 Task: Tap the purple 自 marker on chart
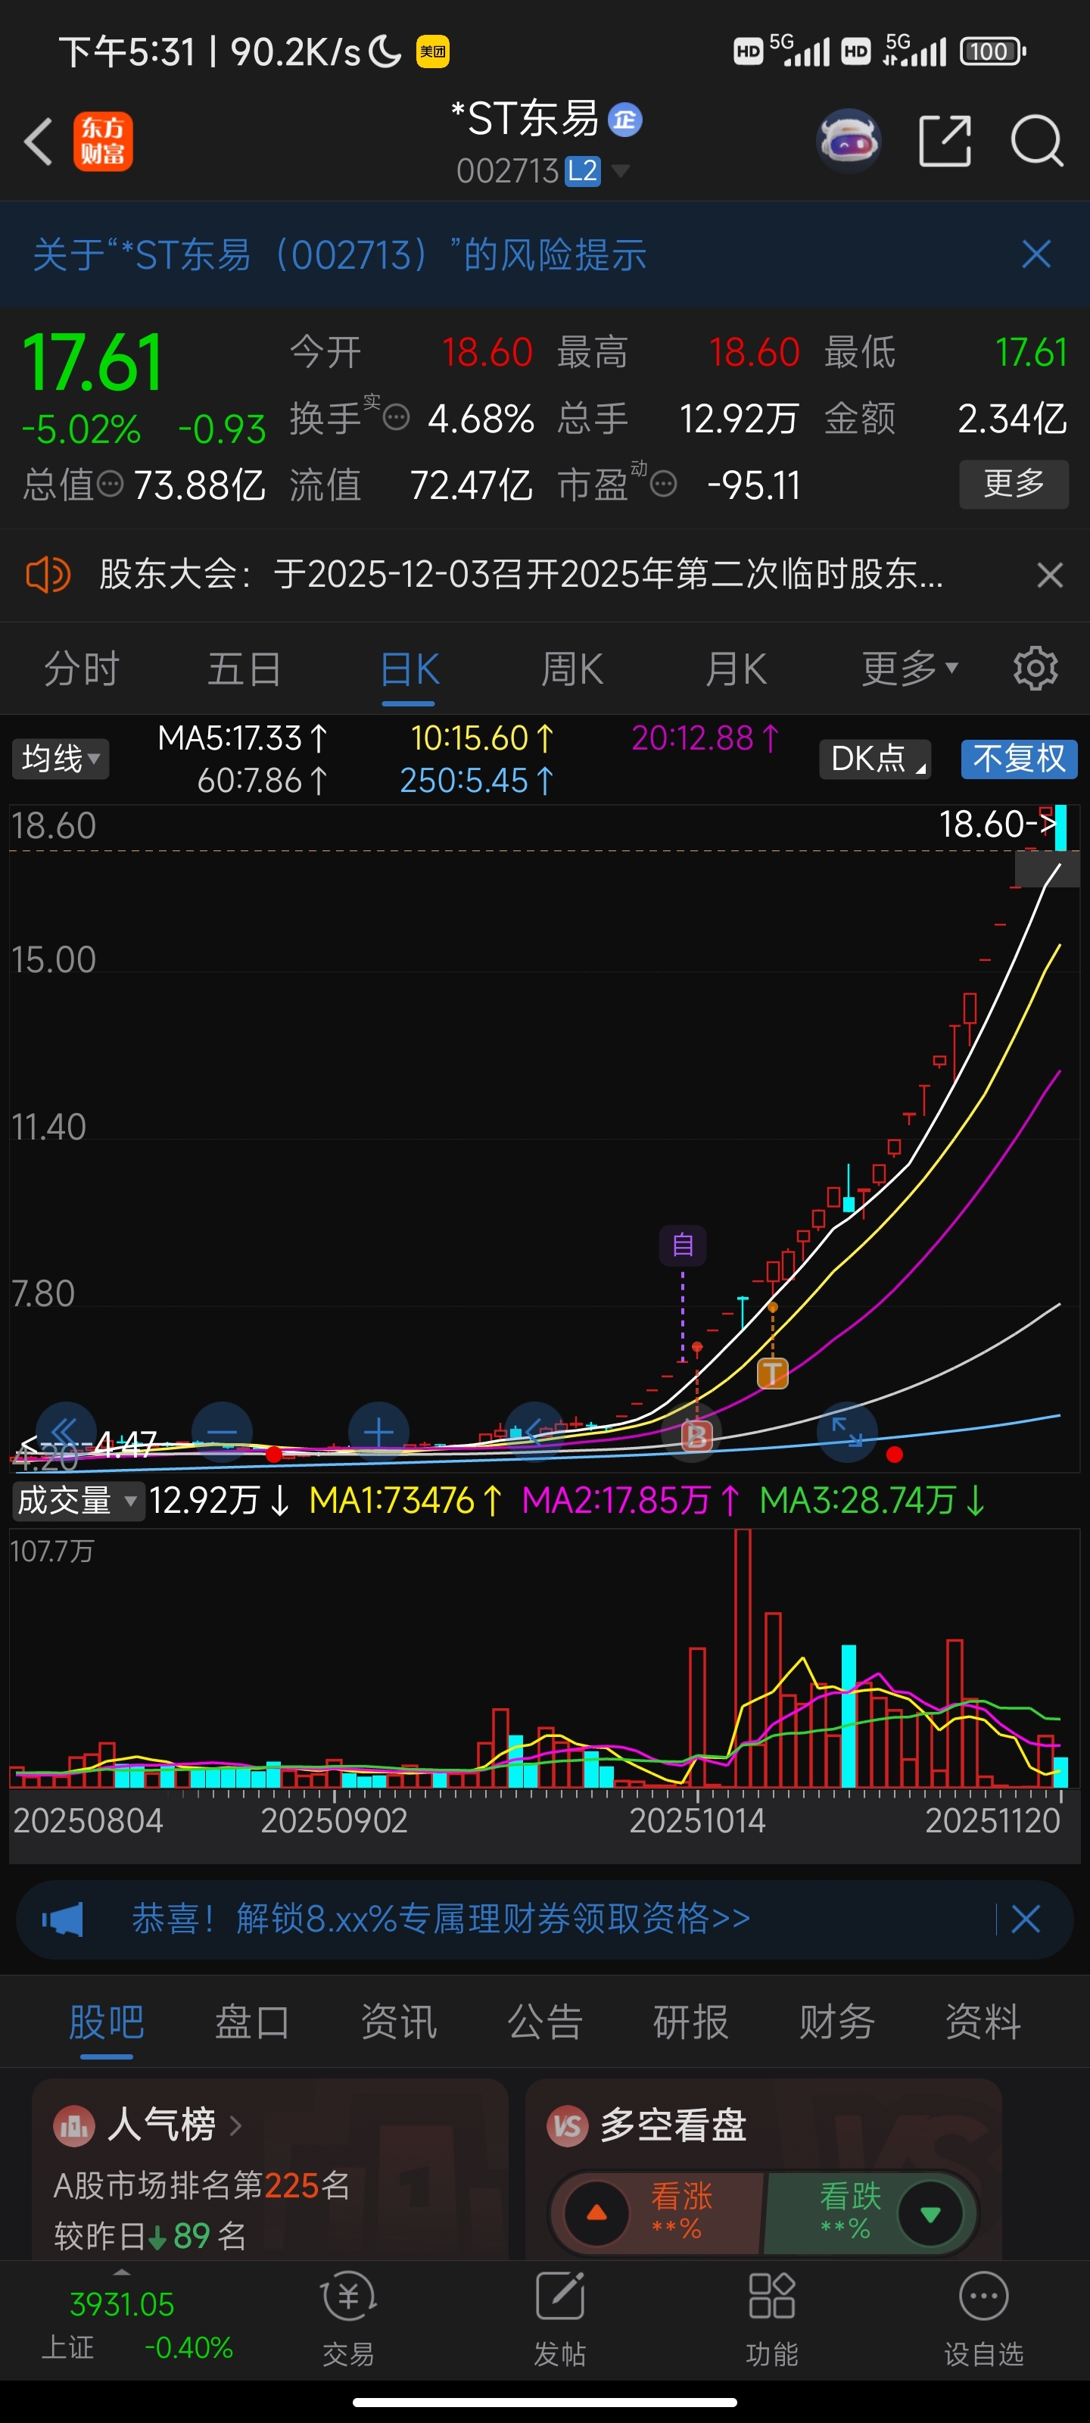683,1246
